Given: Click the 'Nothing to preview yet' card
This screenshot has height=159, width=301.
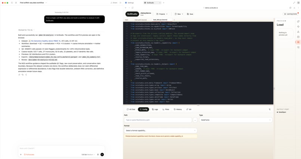Looking at the screenshot, I should [285, 34].
